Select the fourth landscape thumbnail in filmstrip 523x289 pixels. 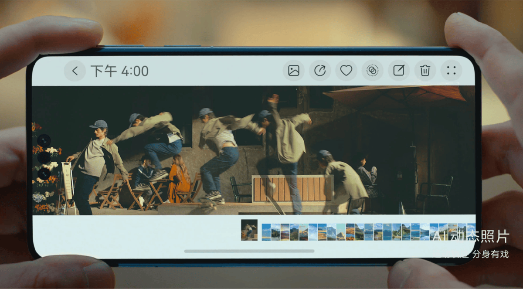click(294, 232)
